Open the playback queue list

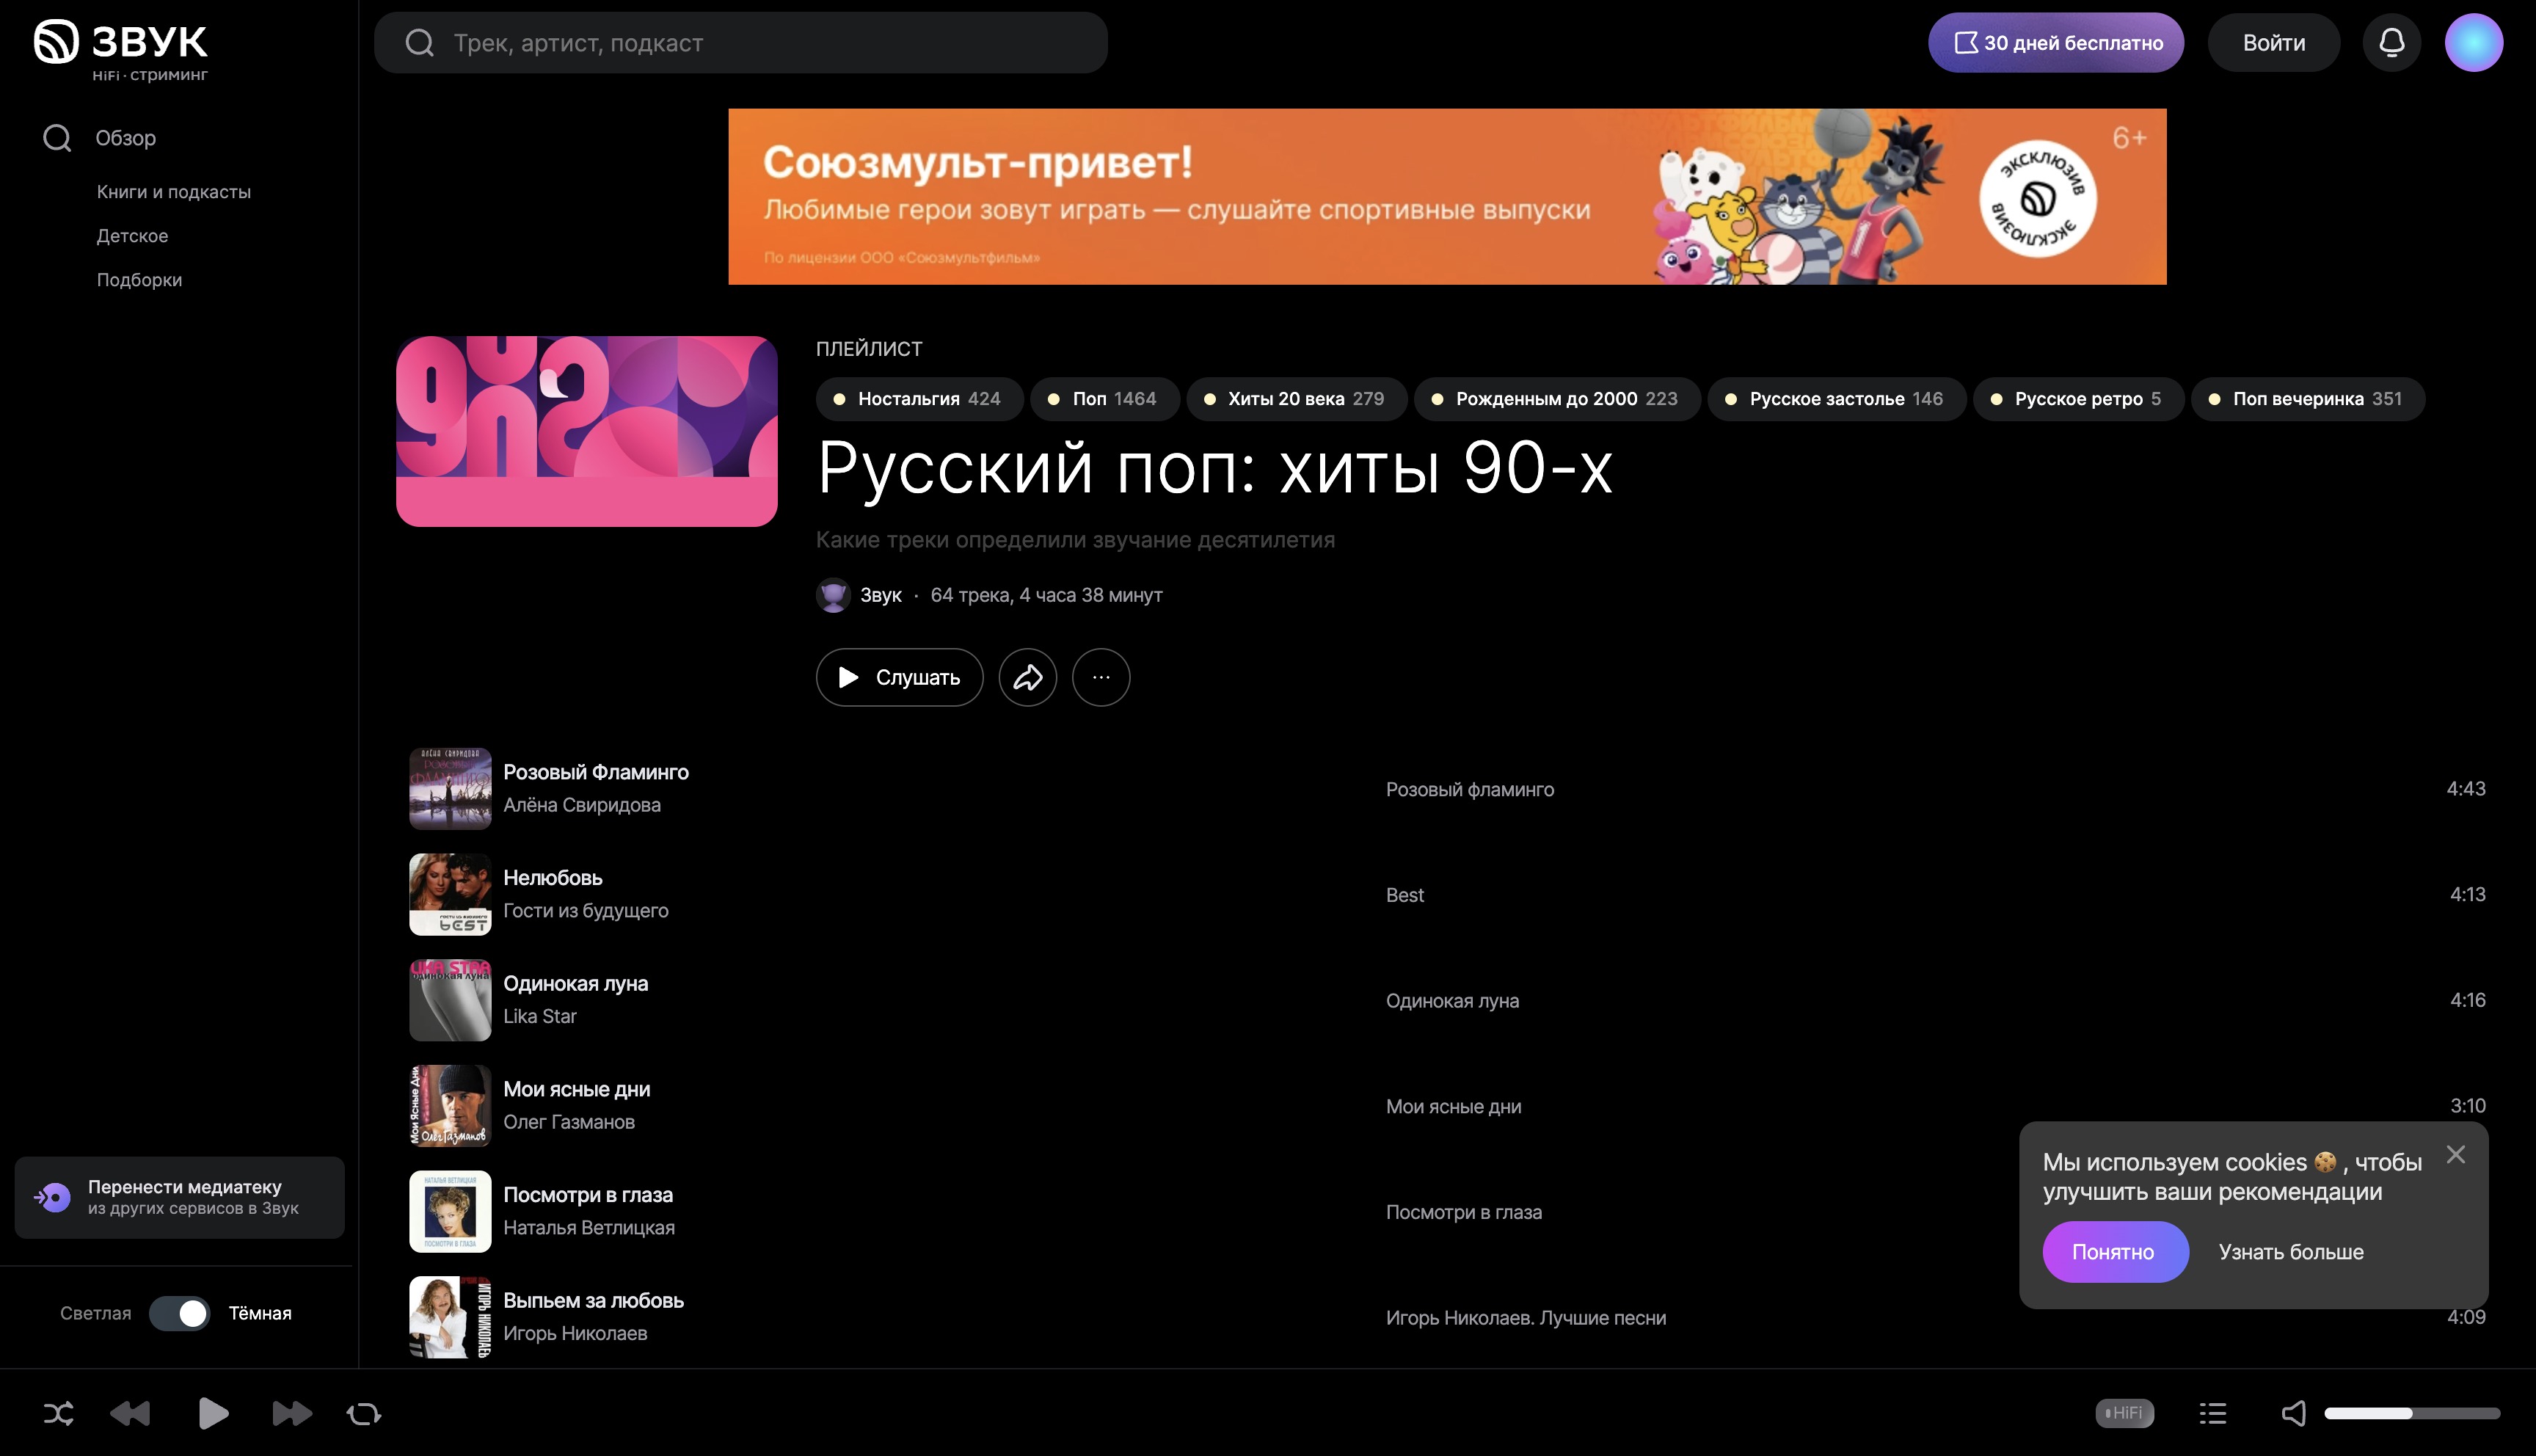point(2213,1413)
